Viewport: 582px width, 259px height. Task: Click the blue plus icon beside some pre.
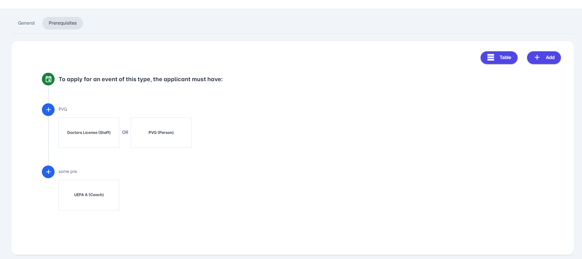[x=48, y=172]
